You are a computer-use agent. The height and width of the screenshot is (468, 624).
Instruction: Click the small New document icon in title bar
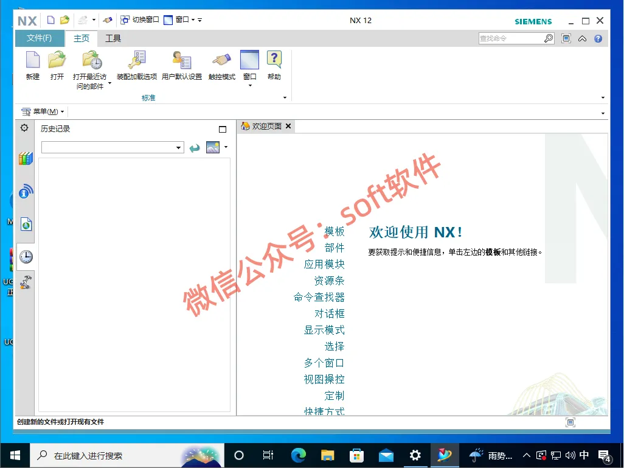[51, 20]
